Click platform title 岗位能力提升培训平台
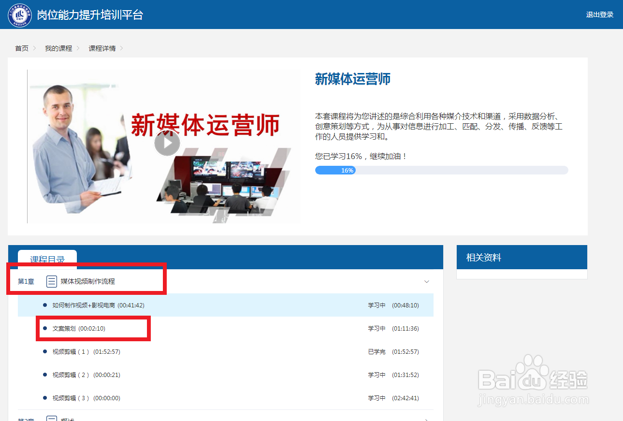623x421 pixels. 90,15
